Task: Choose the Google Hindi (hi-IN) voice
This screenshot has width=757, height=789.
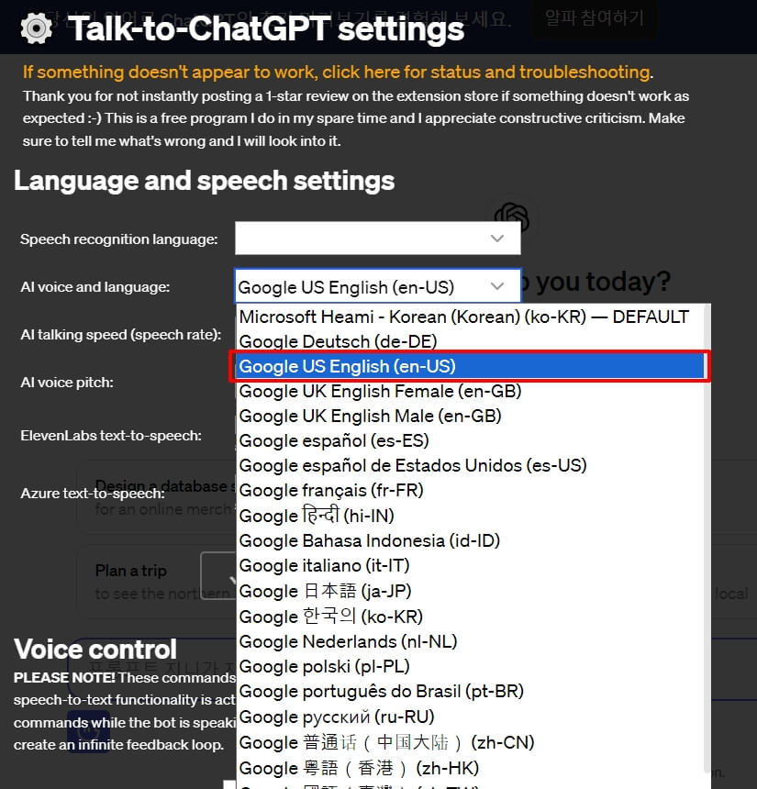Action: click(470, 516)
